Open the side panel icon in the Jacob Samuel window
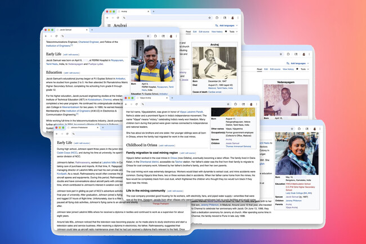The width and height of the screenshot is (366, 244). [163, 36]
